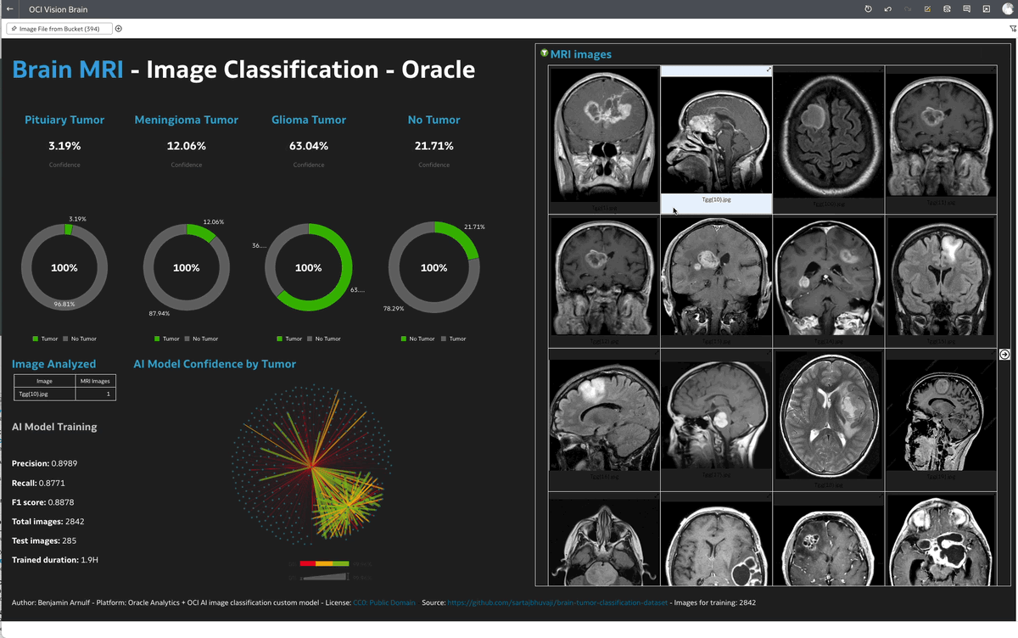The image size is (1018, 638).
Task: Open the Image File from Bucket filter
Action: [58, 28]
